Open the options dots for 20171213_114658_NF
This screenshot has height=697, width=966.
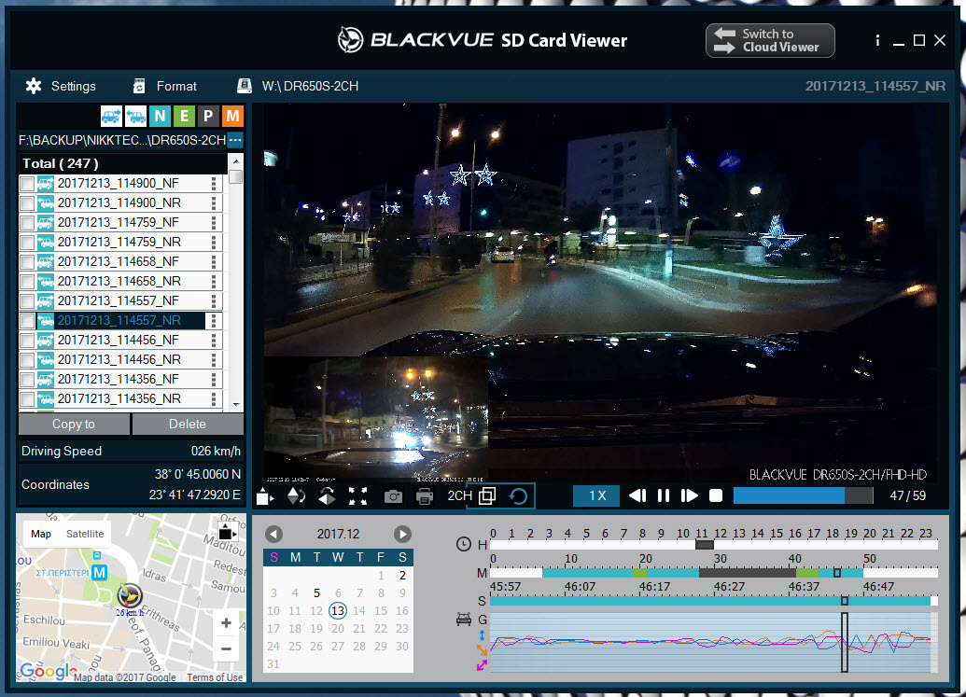214,262
